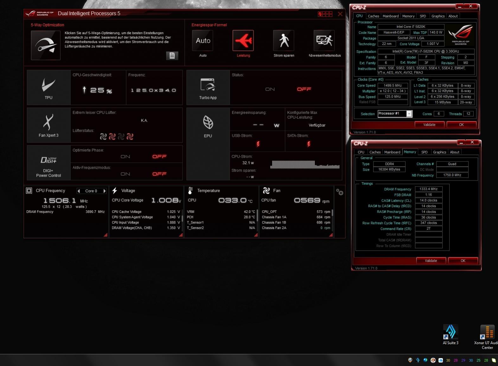Turn Turbo App status ON
This screenshot has width=498, height=366.
tap(270, 89)
